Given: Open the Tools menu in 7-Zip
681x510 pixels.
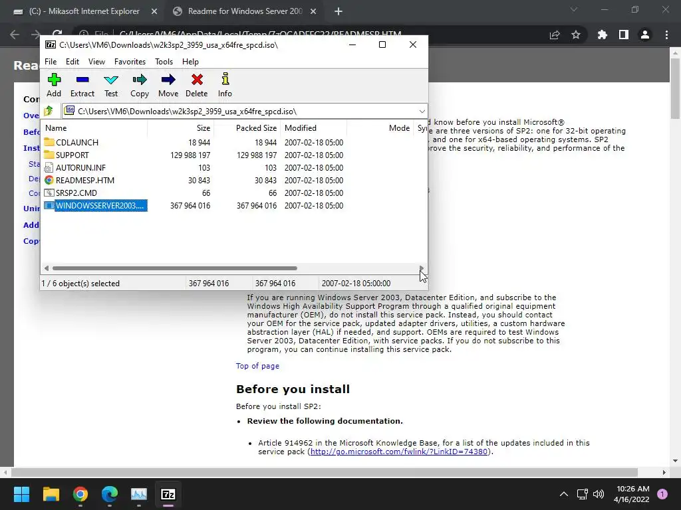Looking at the screenshot, I should pos(164,62).
